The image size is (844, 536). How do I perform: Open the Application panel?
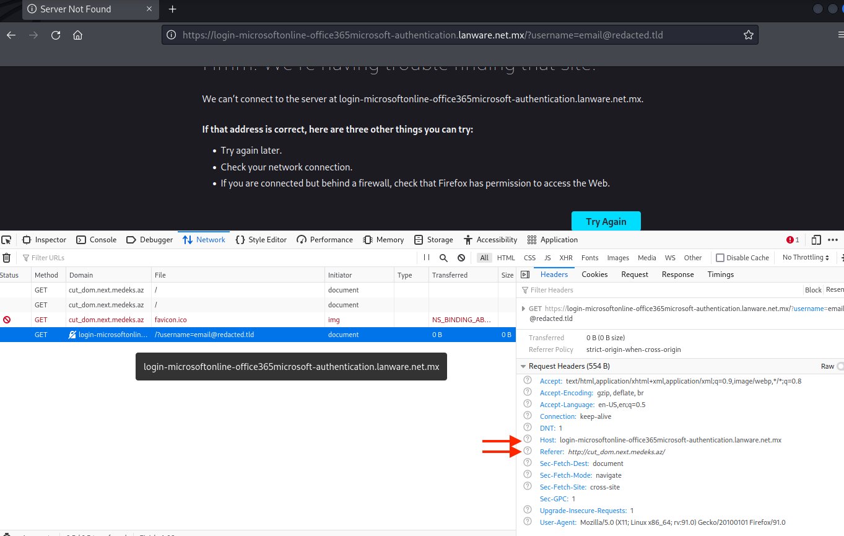pyautogui.click(x=552, y=240)
